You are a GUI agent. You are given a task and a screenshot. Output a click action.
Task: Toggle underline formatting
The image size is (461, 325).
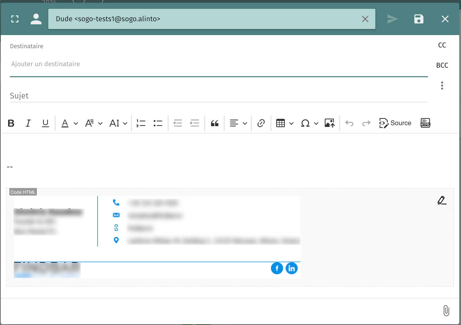click(45, 123)
